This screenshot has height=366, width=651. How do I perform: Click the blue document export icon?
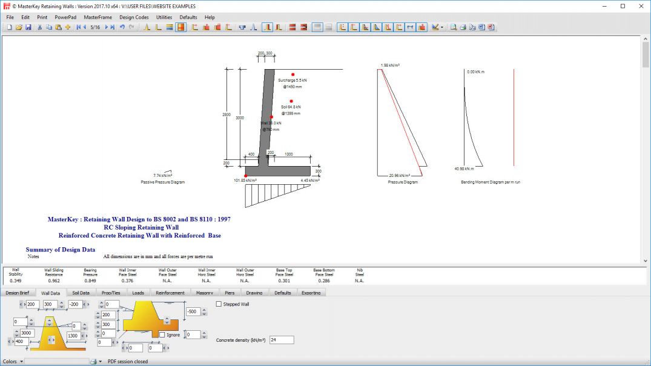[x=481, y=27]
